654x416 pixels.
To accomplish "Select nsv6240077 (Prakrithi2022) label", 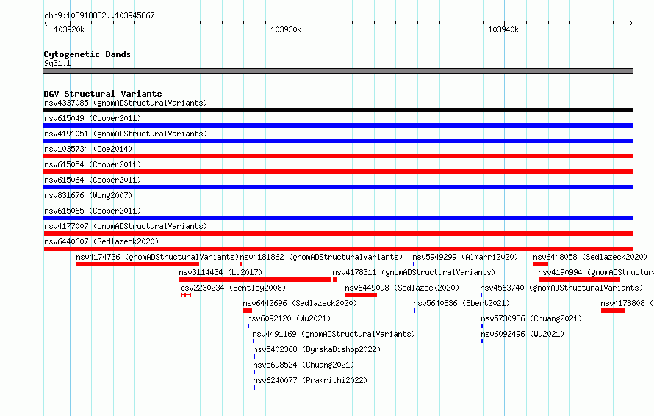I will coord(310,380).
